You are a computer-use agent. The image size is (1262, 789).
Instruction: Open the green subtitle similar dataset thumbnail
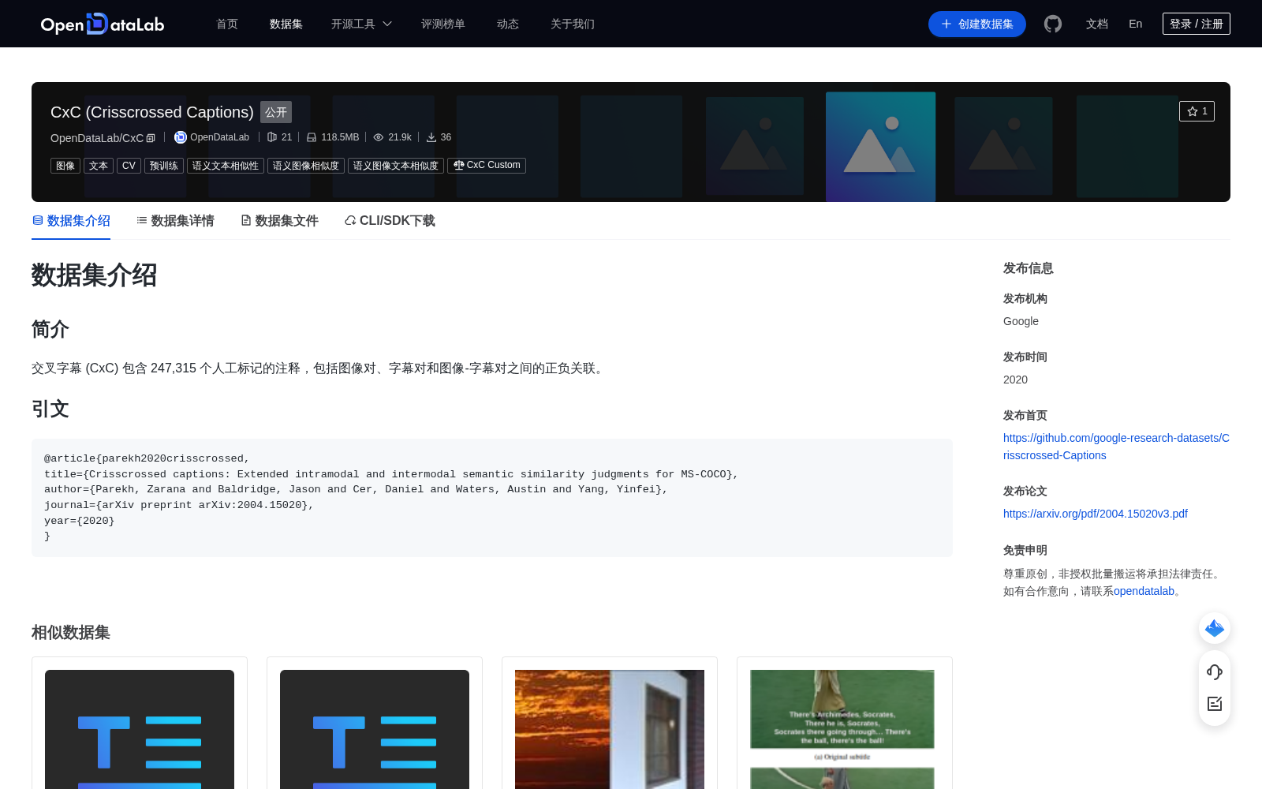click(x=842, y=729)
